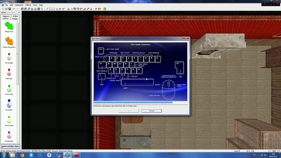Open File Explorer from the taskbar
Viewport: 281px width, 158px height.
[x=13, y=155]
